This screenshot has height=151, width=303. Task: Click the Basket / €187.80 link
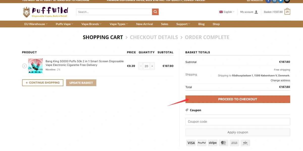click(x=273, y=12)
